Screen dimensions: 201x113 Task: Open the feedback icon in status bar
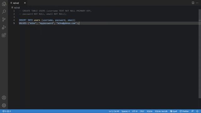[193, 111]
